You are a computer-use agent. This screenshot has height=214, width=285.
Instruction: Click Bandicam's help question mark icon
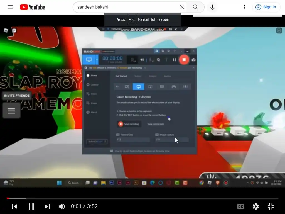(x=175, y=51)
